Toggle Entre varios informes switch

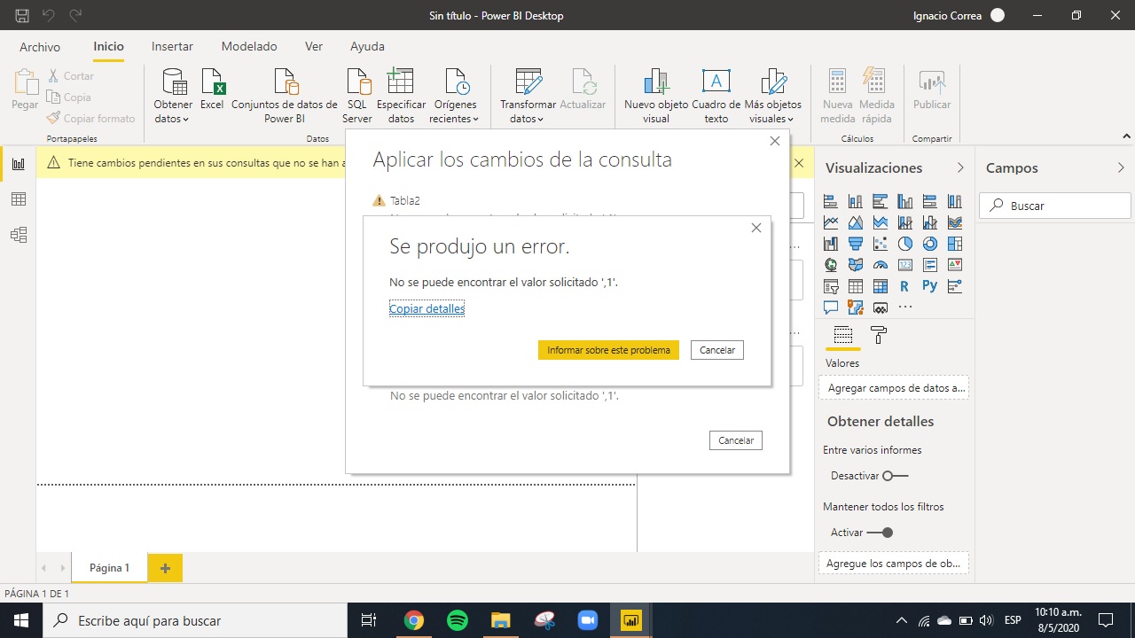pos(896,476)
